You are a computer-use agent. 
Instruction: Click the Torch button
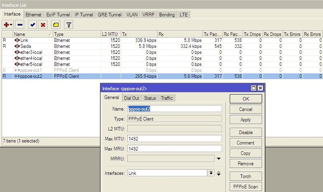click(x=245, y=176)
